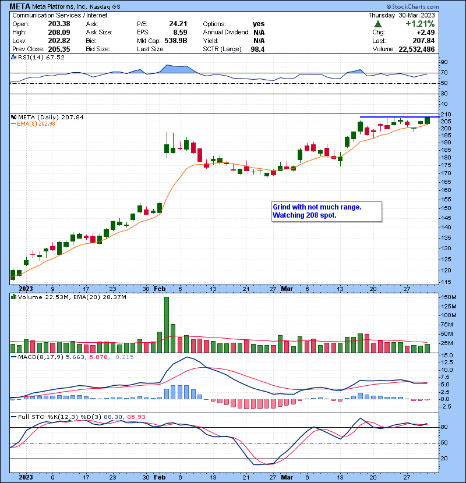Click the Annual Dividend label
Image resolution: width=466 pixels, height=483 pixels.
coord(226,33)
